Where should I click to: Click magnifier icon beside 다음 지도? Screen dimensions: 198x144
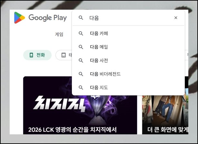(81, 87)
